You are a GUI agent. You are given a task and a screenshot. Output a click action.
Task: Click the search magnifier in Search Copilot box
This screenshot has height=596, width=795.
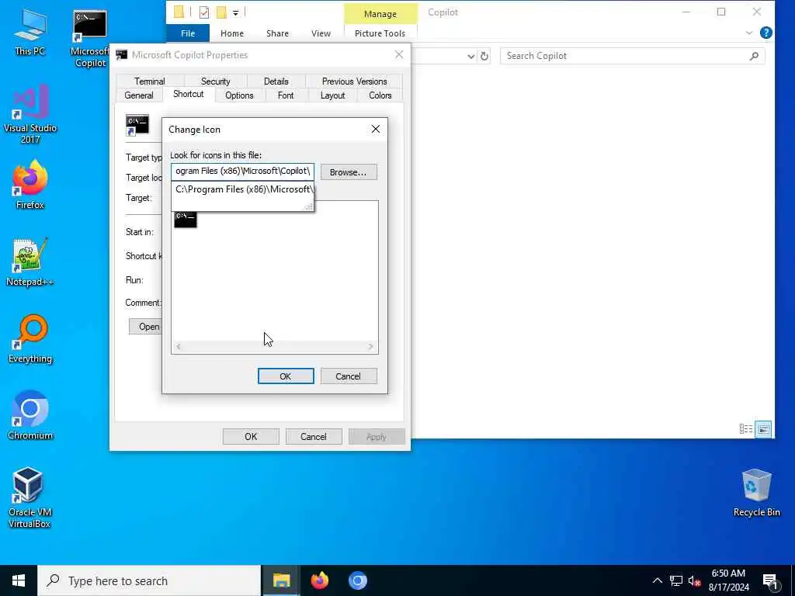pyautogui.click(x=754, y=56)
